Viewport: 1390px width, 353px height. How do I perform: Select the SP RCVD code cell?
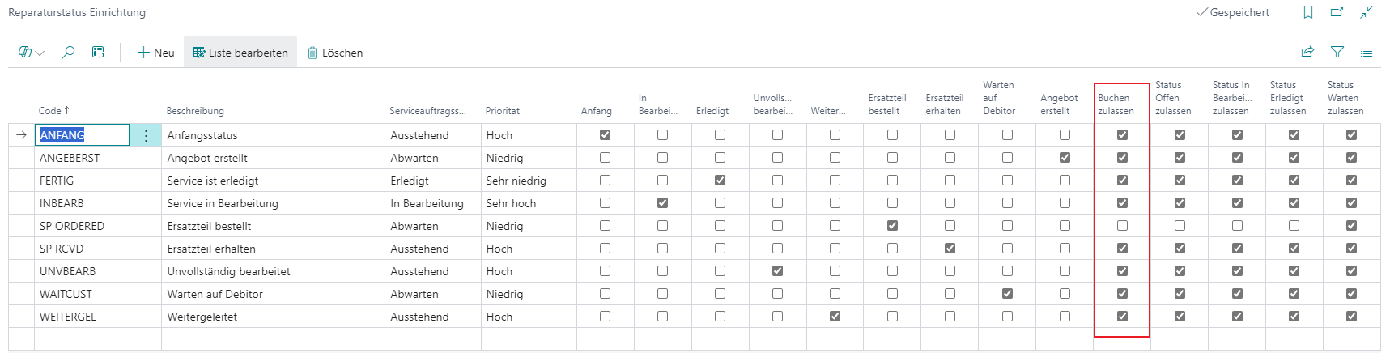[82, 249]
